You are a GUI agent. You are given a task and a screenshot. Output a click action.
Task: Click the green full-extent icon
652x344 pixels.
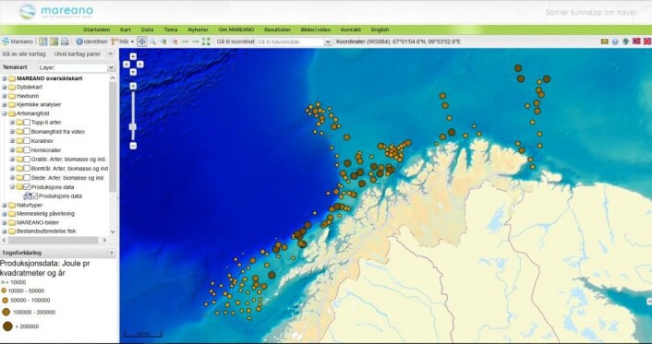pos(206,42)
